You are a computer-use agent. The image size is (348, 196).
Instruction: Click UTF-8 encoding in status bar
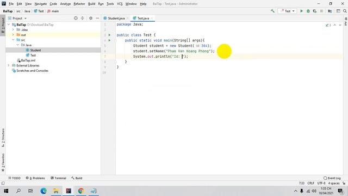coord(321,183)
